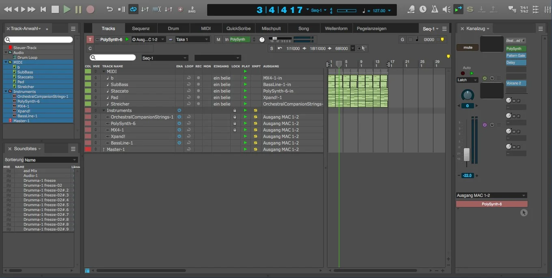Click the large S solo mode button in toolbar

(470, 9)
